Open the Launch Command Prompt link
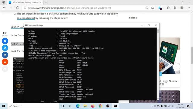The height and width of the screenshot is (109, 193). tap(17, 27)
